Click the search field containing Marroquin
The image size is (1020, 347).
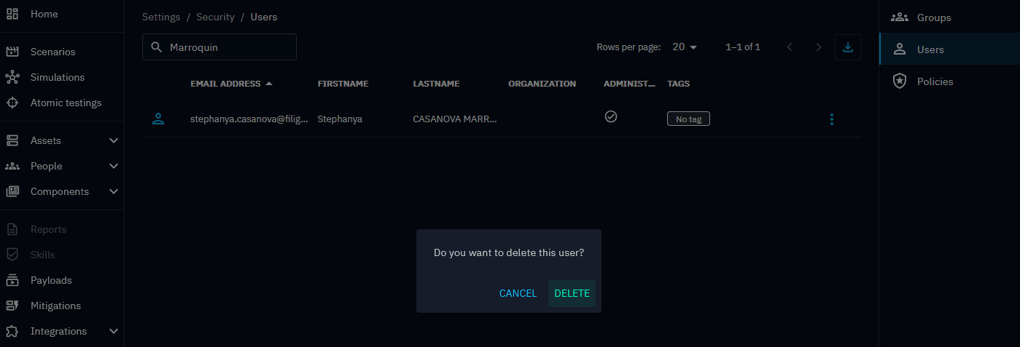coord(226,47)
